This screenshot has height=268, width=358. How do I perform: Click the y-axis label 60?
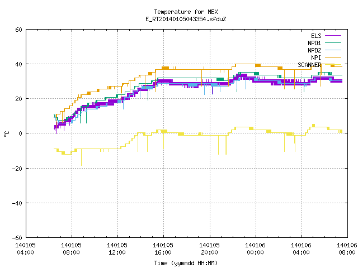pos(18,30)
